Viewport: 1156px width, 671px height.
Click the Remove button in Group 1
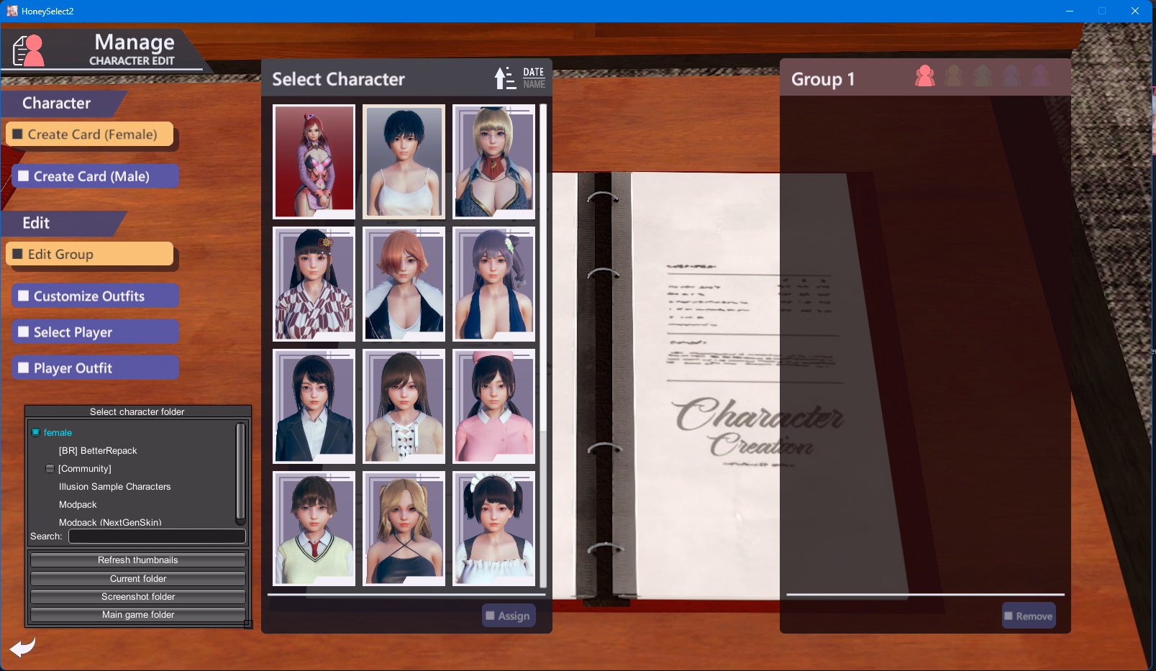1029,616
